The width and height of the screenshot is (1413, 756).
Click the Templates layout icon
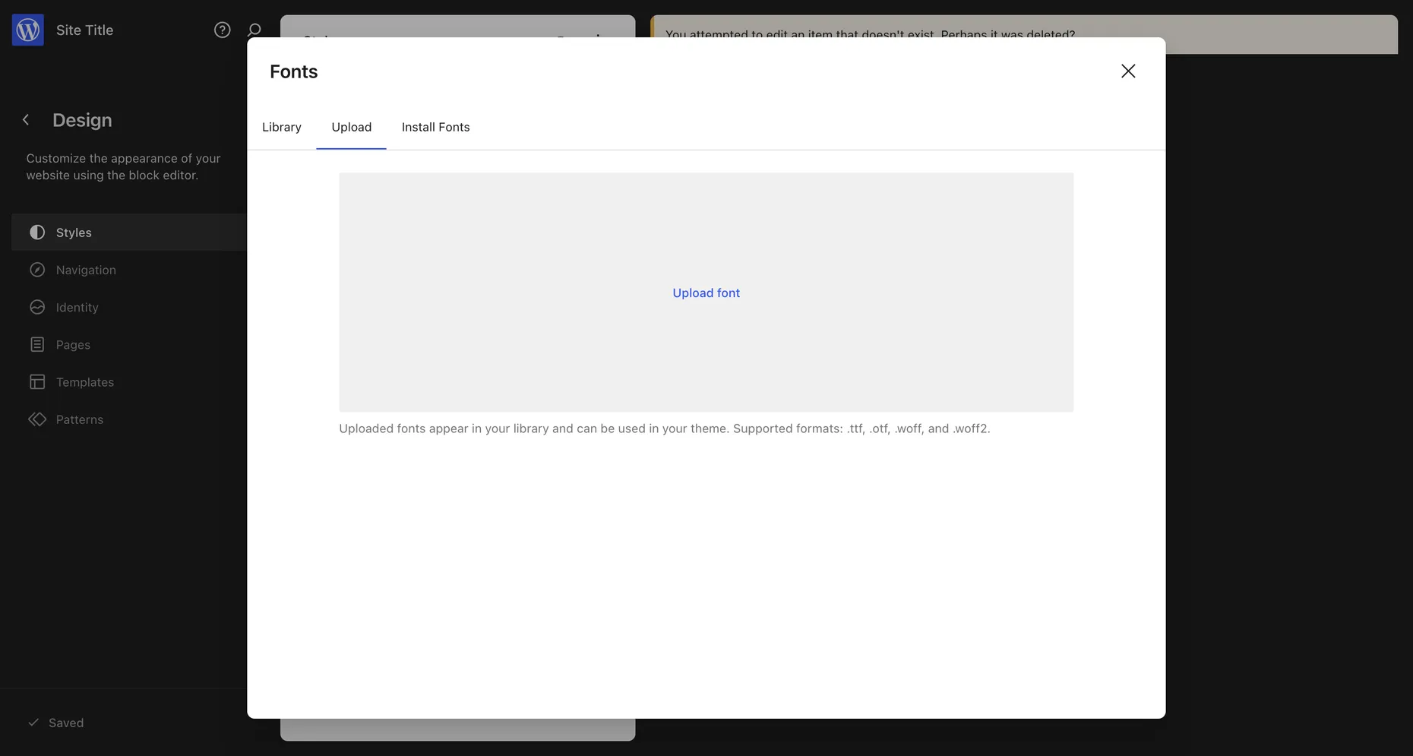click(x=37, y=381)
